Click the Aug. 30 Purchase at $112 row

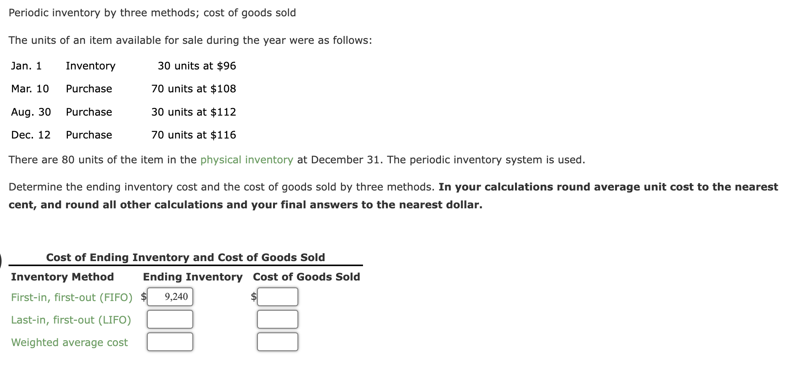123,112
